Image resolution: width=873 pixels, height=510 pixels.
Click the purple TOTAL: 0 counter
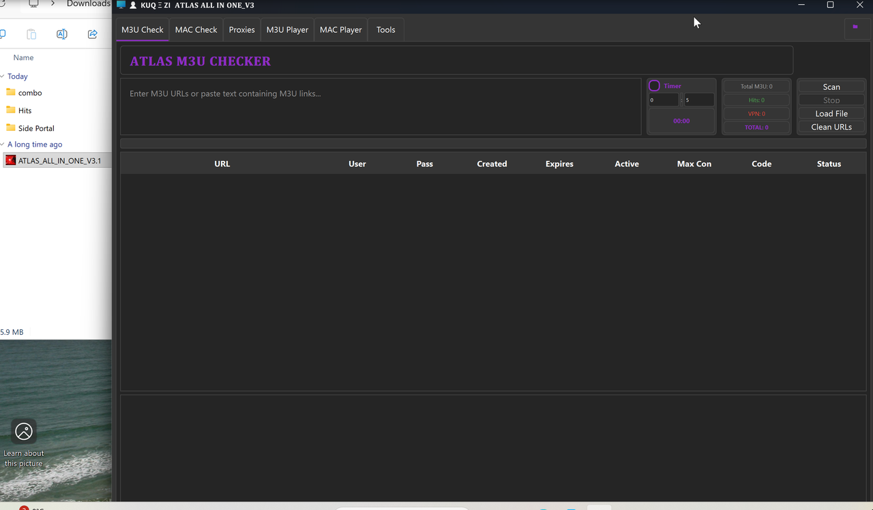(x=756, y=127)
